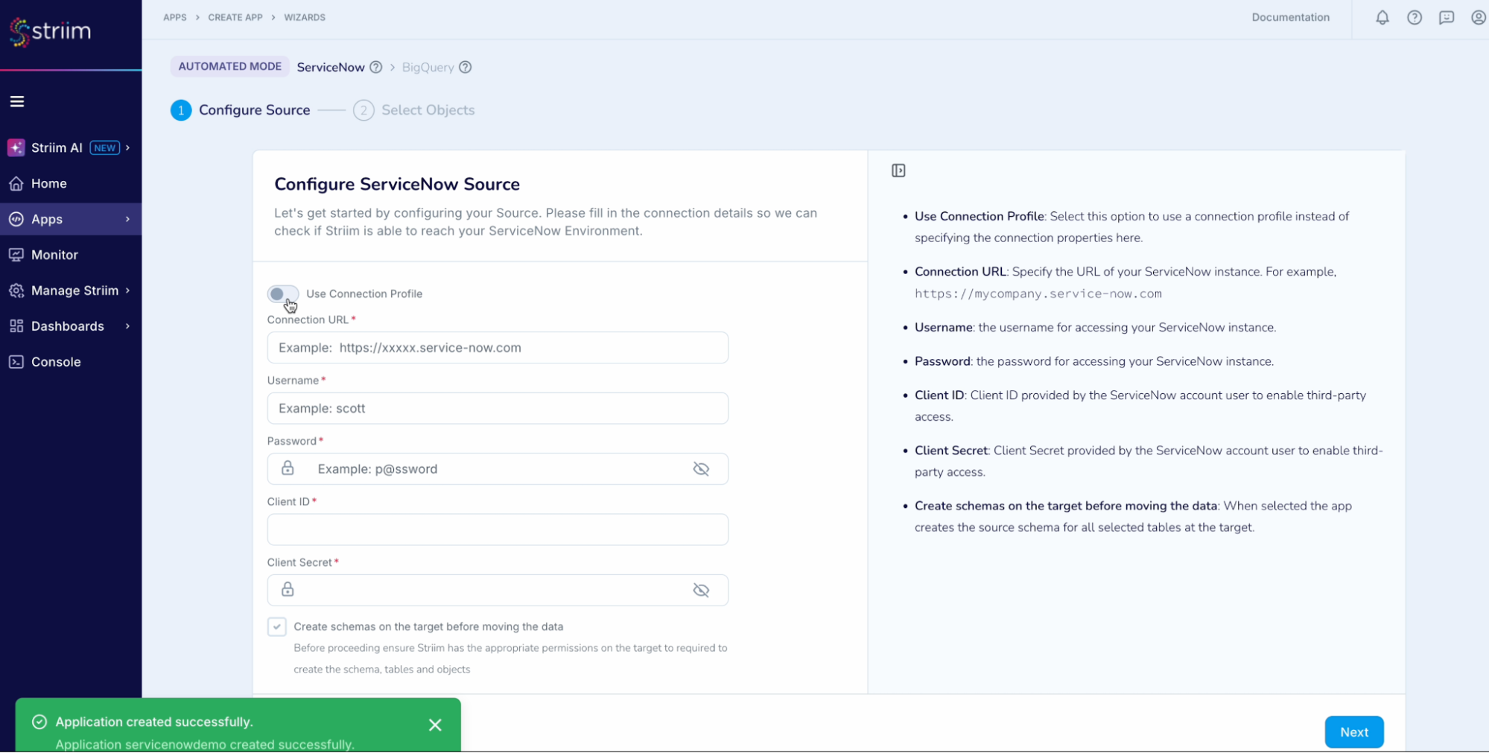The image size is (1489, 753).
Task: Open notifications bell icon
Action: click(x=1382, y=17)
